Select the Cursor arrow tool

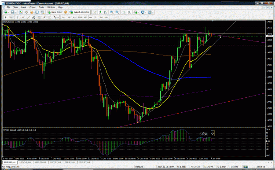tap(5, 17)
